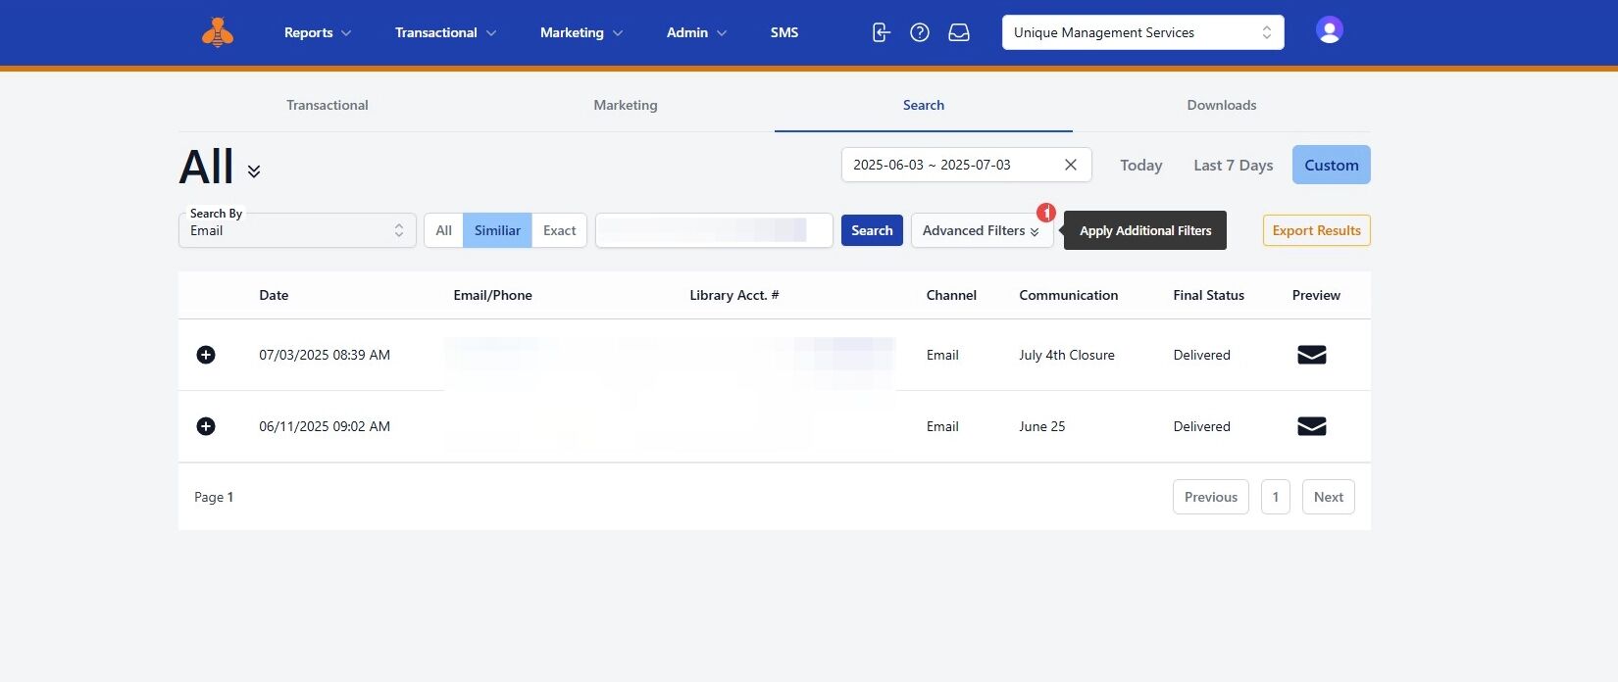Open Unique Management Services organization dropdown
Viewport: 1618px width, 682px height.
coord(1142,32)
